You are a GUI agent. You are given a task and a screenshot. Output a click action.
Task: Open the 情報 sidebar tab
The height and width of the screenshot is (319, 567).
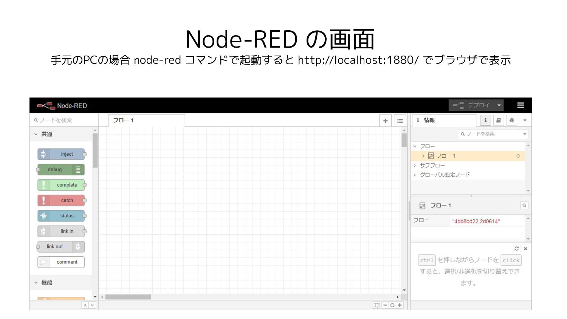click(x=444, y=120)
